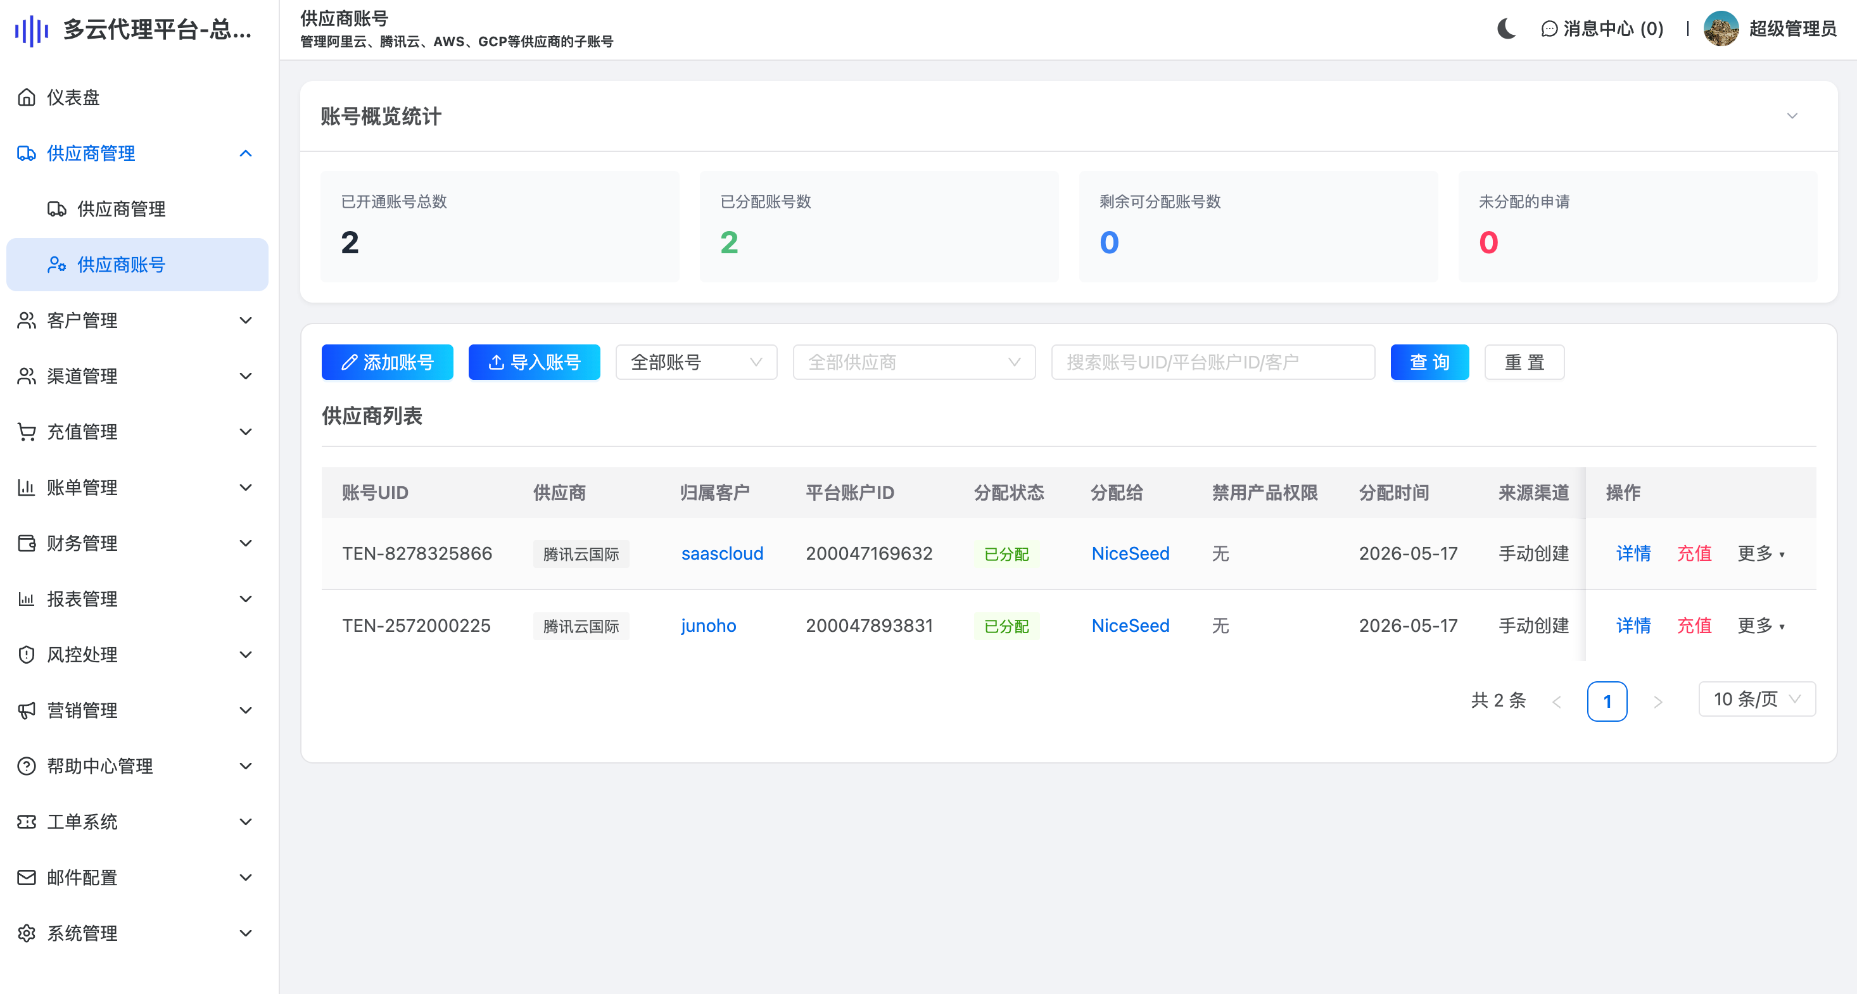This screenshot has height=994, width=1857.
Task: Click the finance management wallet icon
Action: click(27, 543)
